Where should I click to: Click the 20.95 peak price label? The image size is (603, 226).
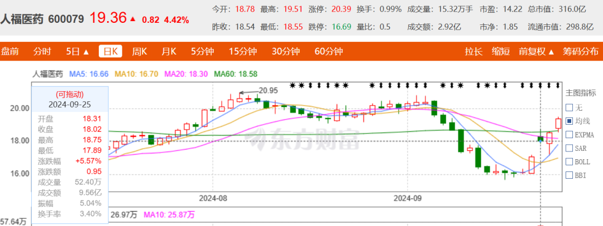(269, 90)
